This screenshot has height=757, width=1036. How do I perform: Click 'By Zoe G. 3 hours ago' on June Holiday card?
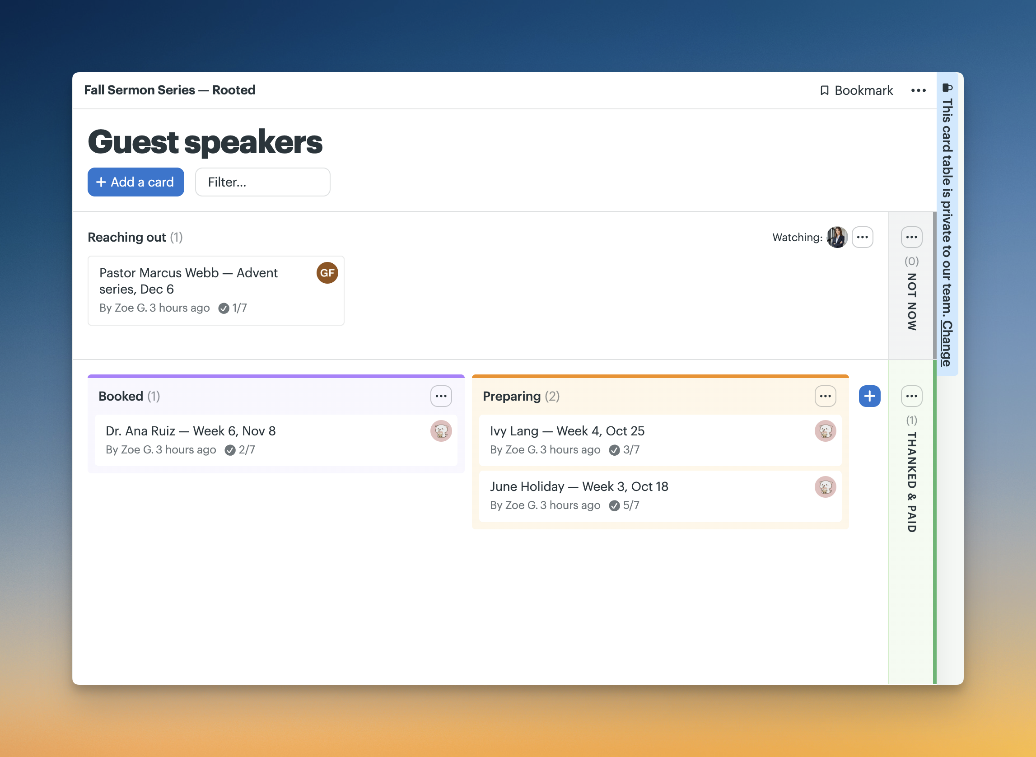click(x=545, y=506)
